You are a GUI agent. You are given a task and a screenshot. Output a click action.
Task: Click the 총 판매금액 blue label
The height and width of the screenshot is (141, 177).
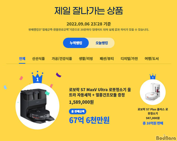[78, 112]
